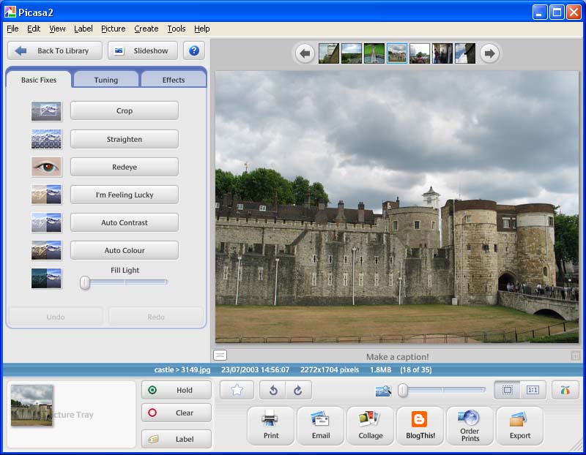Click the I'm Feeling Lucky button
Viewport: 586px width, 455px height.
pos(125,195)
